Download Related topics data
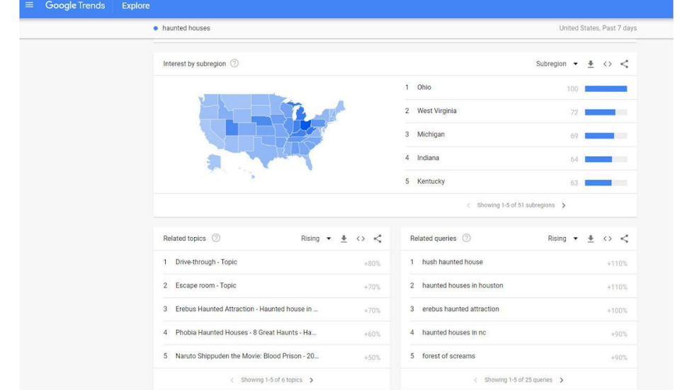 point(344,239)
